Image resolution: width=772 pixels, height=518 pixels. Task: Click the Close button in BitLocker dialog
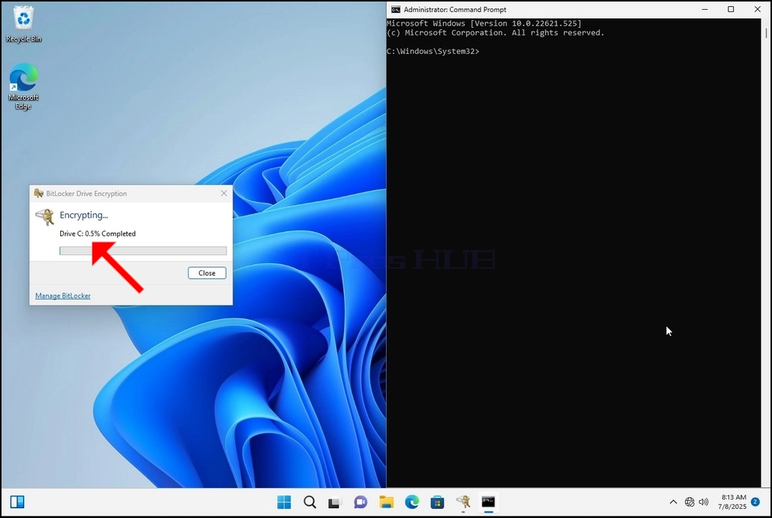click(x=207, y=273)
